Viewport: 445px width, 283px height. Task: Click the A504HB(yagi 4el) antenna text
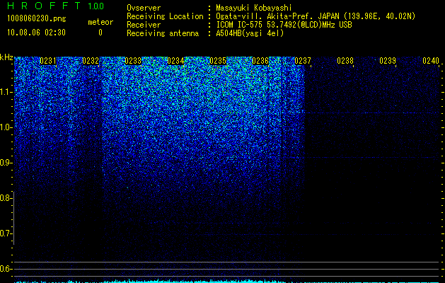(250, 33)
